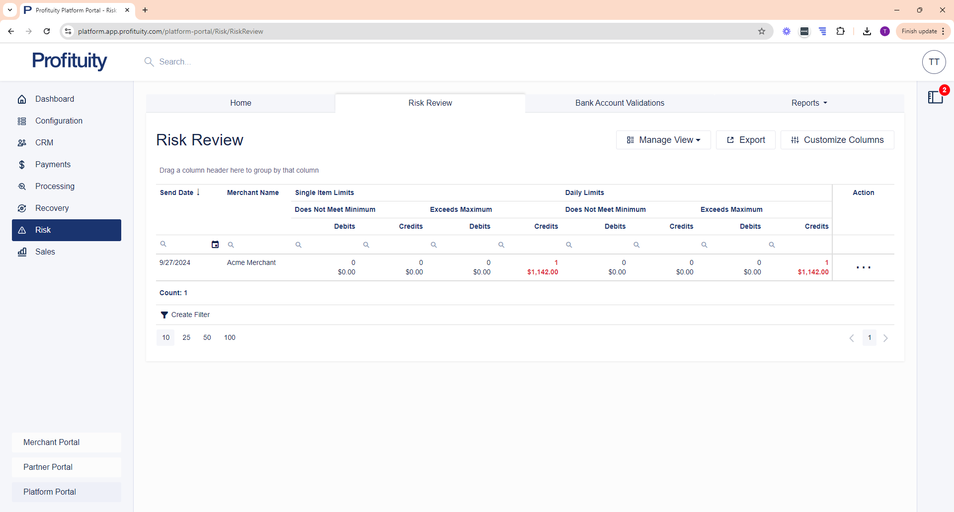Screen dimensions: 954x512
Task: Click the Send Date calendar picker icon
Action: 215,245
